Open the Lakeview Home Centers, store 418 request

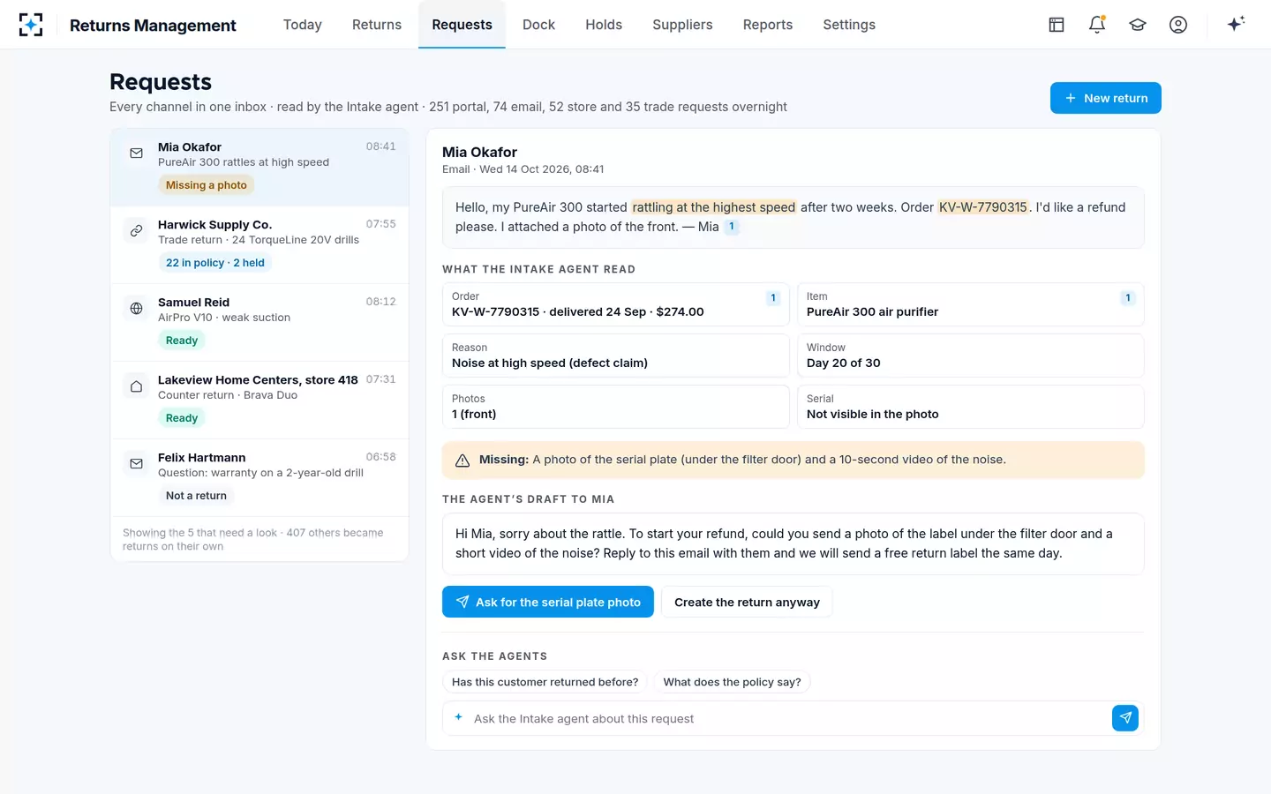259,400
